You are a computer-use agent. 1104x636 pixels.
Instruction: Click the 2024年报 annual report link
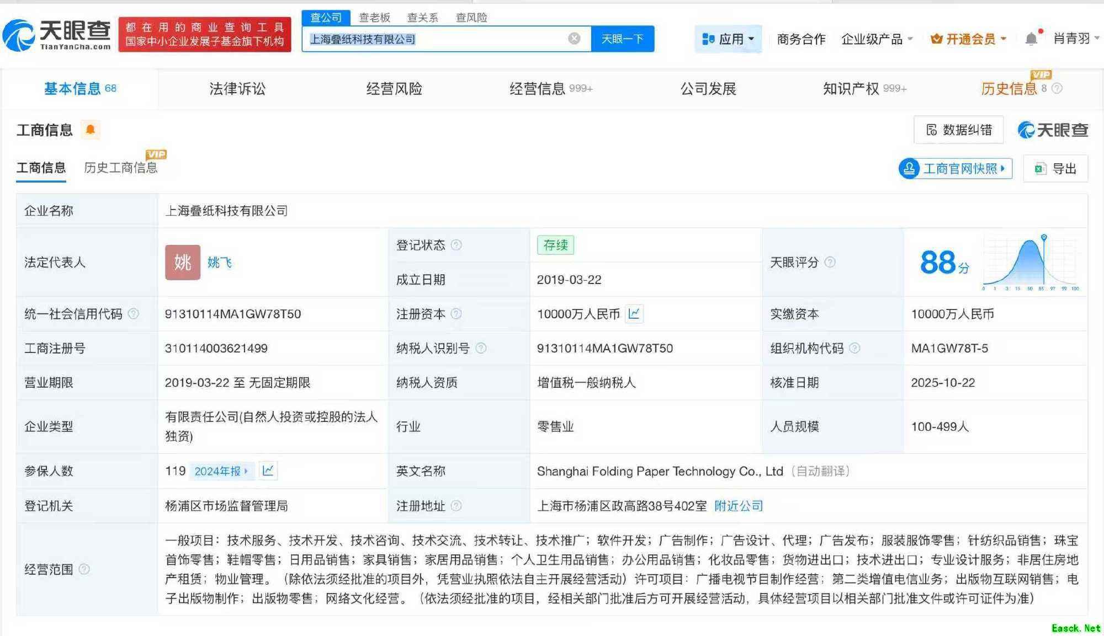pos(220,471)
